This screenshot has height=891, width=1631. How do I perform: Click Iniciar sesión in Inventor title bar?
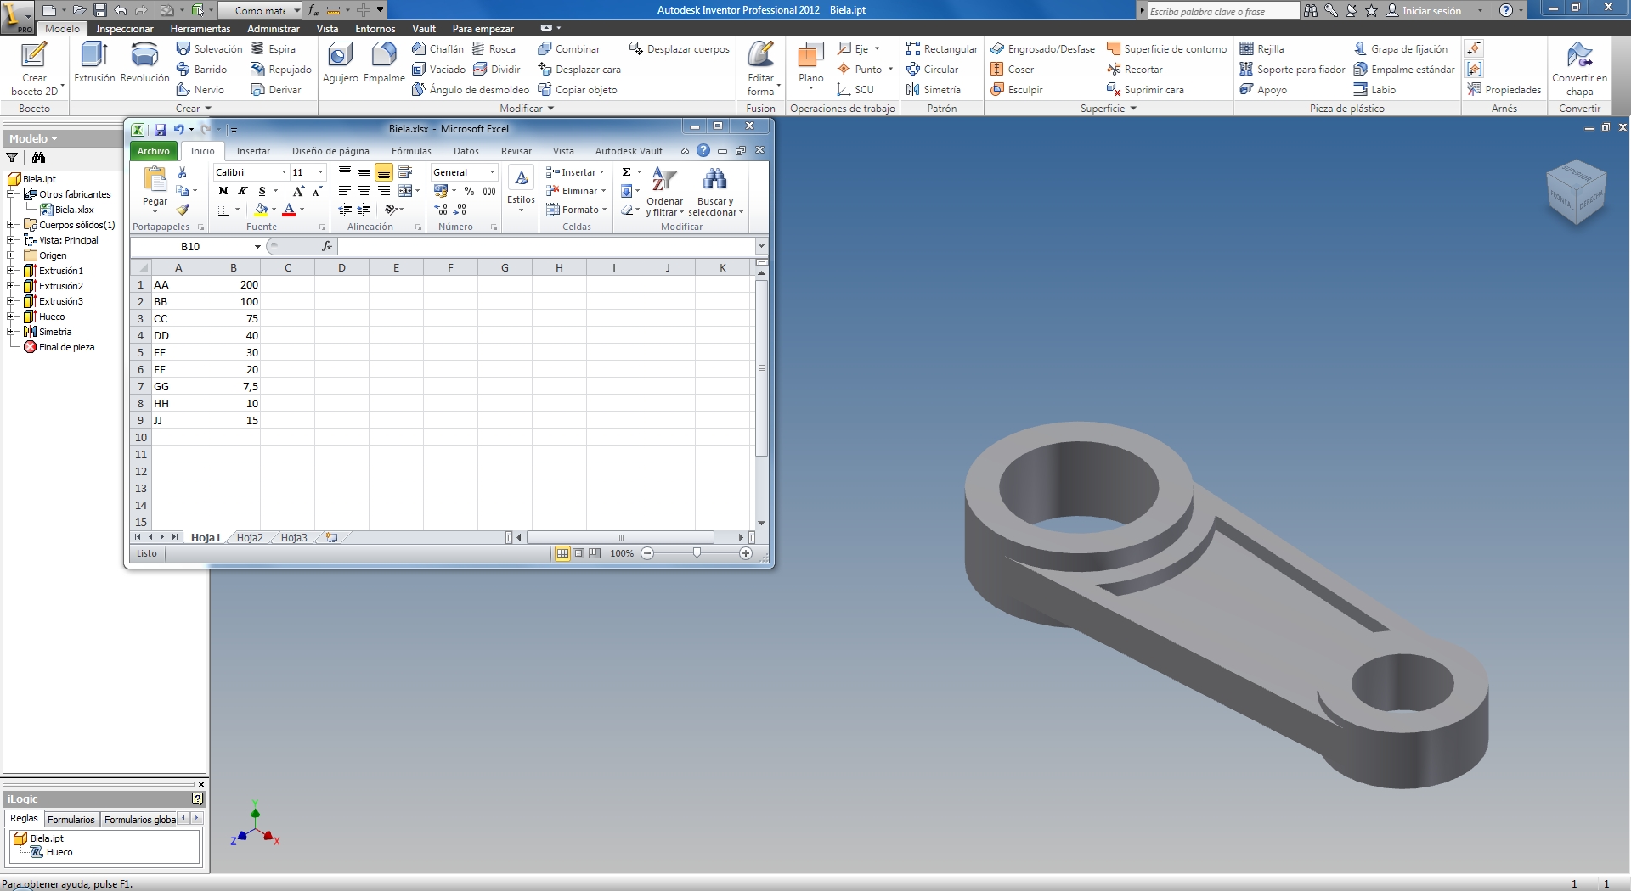point(1424,11)
